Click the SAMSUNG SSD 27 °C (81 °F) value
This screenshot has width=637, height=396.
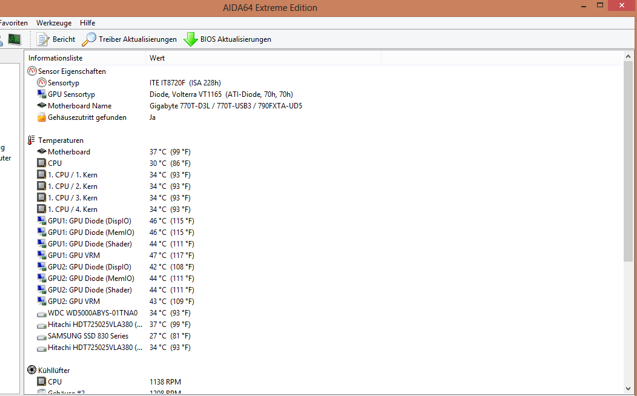click(x=170, y=335)
